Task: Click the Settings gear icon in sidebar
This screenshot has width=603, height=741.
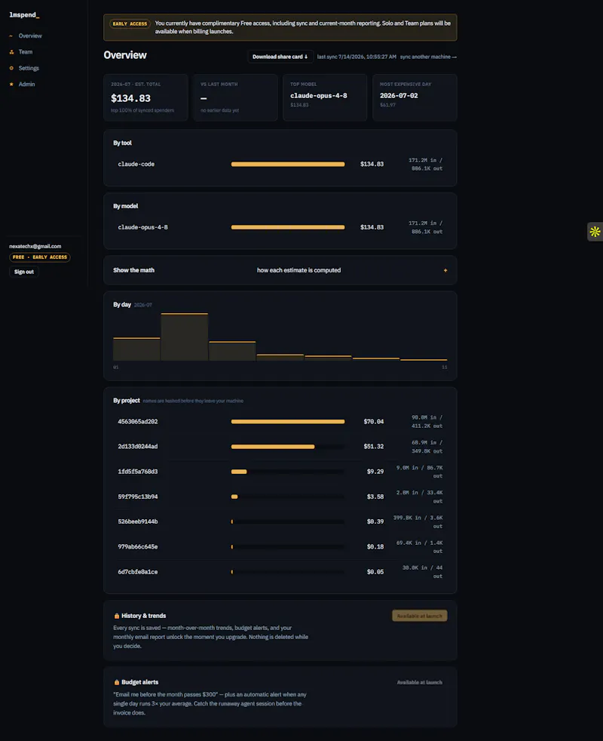Action: [11, 68]
